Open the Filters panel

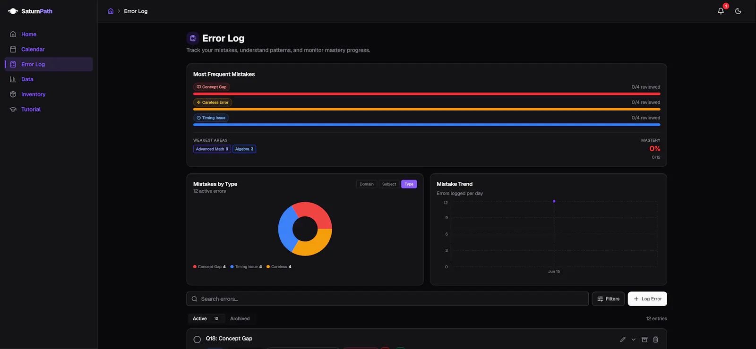pos(609,299)
